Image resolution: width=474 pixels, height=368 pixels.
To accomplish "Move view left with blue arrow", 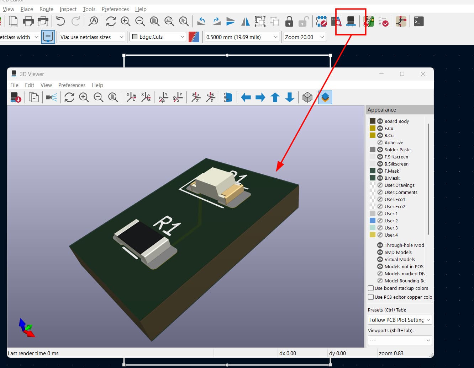I will coord(246,97).
